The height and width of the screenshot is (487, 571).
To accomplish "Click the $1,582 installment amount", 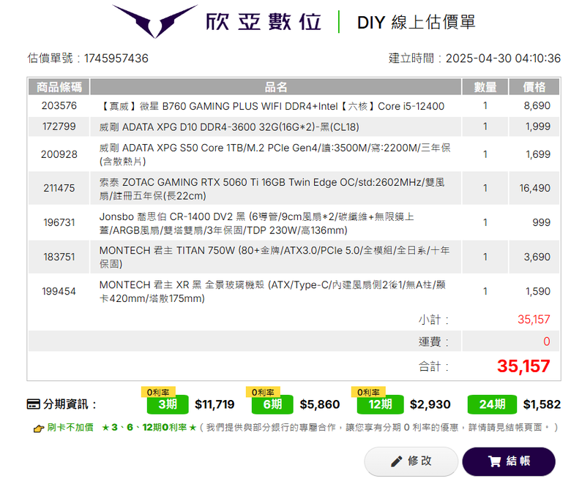I will pos(542,404).
